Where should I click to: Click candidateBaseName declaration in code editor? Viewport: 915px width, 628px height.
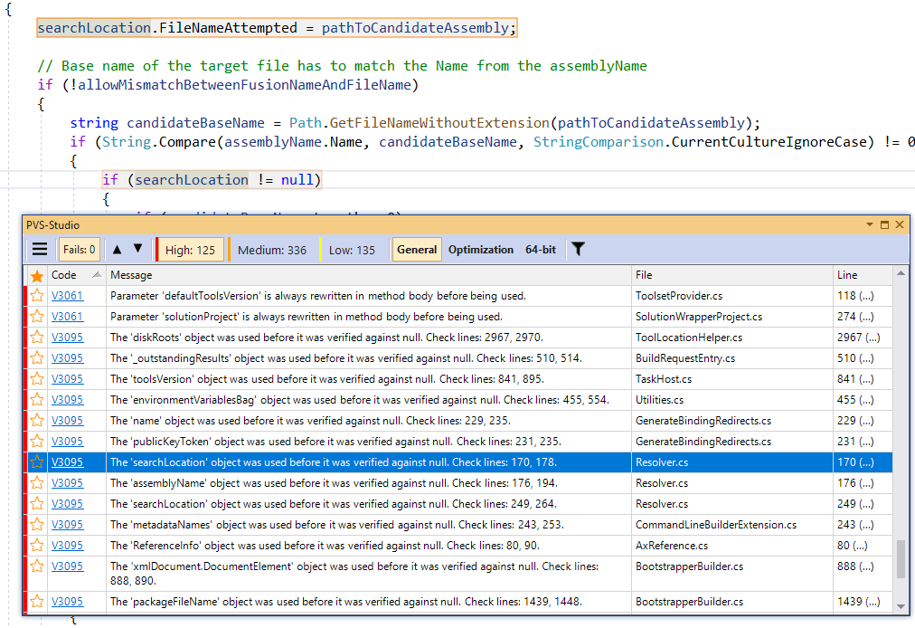(195, 123)
